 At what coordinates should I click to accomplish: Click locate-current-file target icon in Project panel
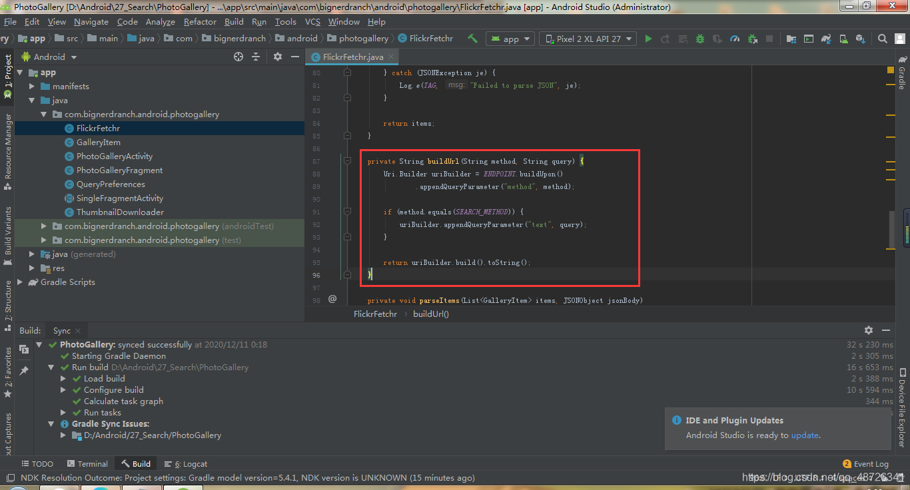238,57
